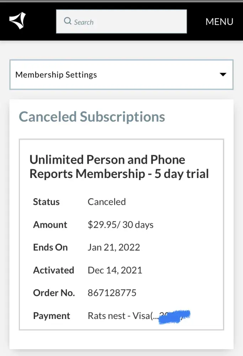The height and width of the screenshot is (356, 243).
Task: Click the Amount label
Action: [x=50, y=225]
